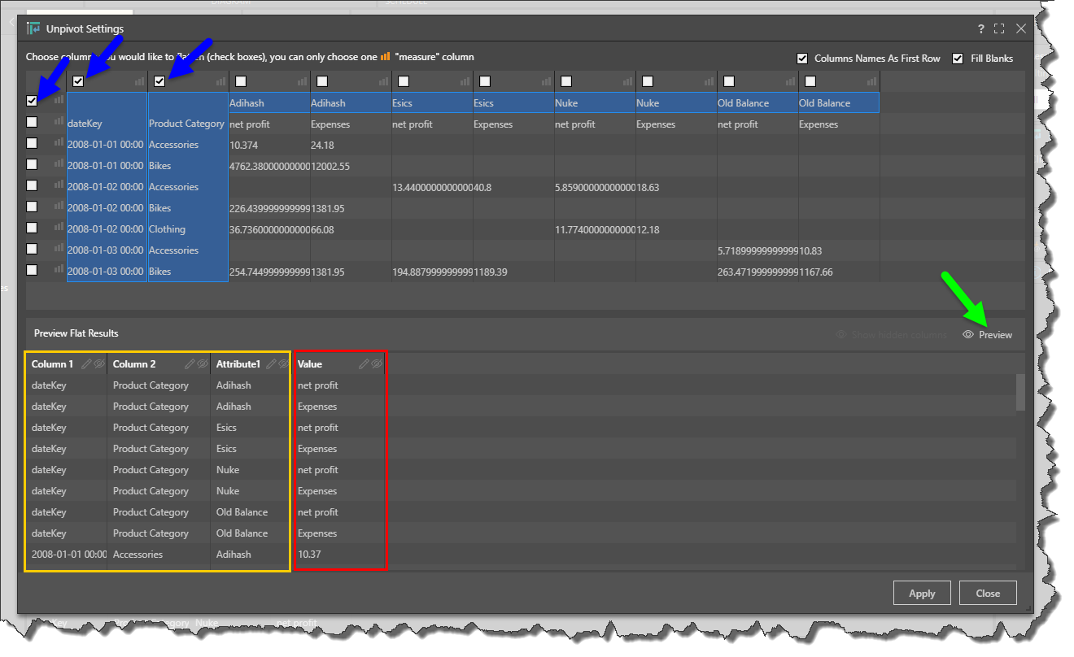
Task: Select the 2008-01-01 Accessories net profit cell
Action: coord(268,145)
